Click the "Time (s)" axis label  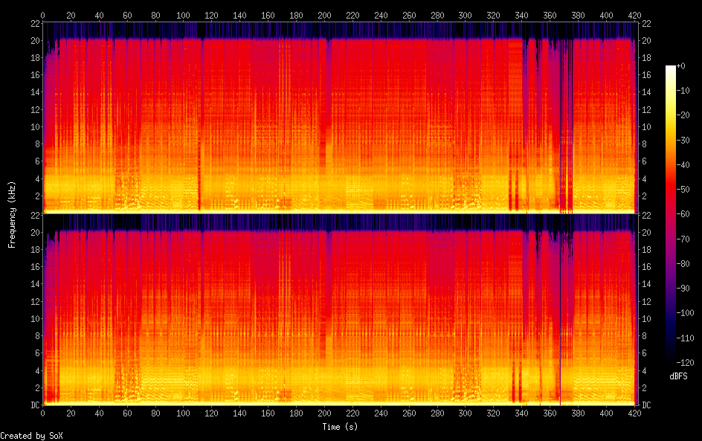340,427
